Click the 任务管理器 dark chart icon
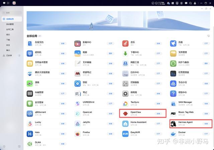 [173, 74]
